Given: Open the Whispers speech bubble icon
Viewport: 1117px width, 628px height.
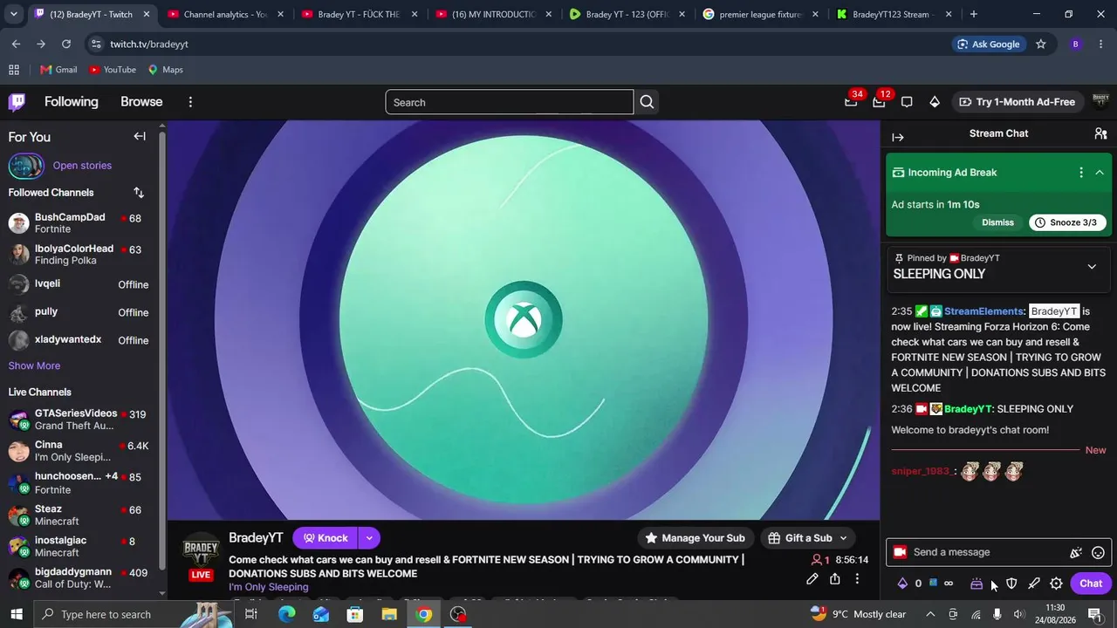Looking at the screenshot, I should pos(907,102).
